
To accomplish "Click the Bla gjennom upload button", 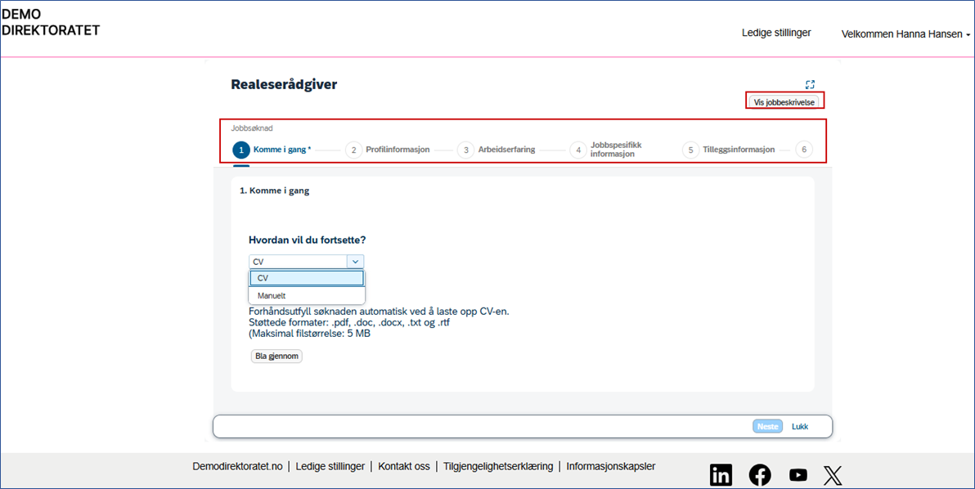I will [276, 356].
